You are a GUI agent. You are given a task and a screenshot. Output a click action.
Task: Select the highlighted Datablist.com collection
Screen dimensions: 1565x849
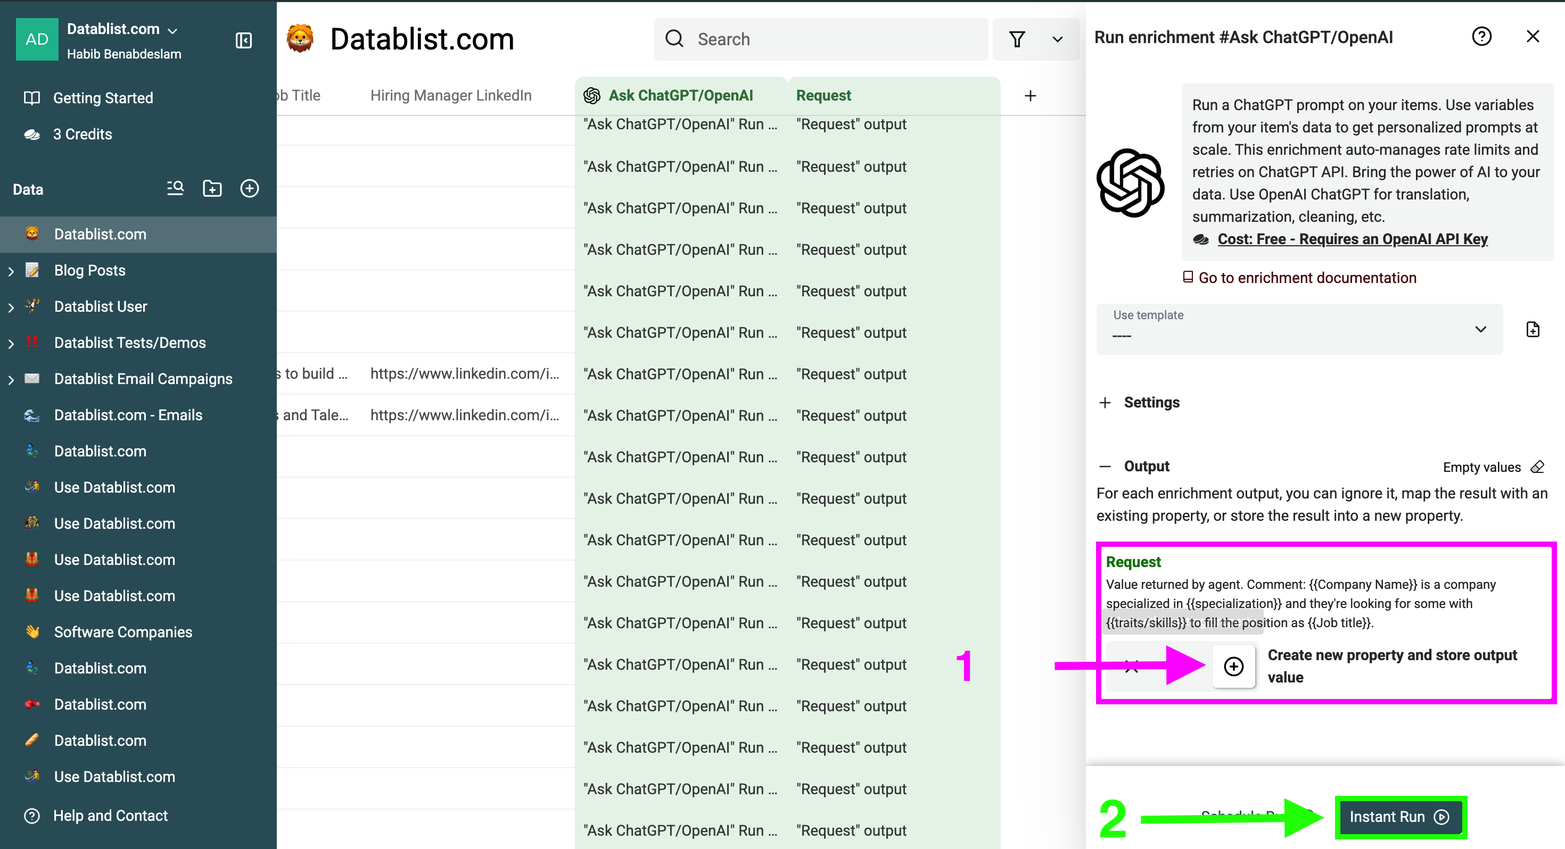(x=138, y=234)
